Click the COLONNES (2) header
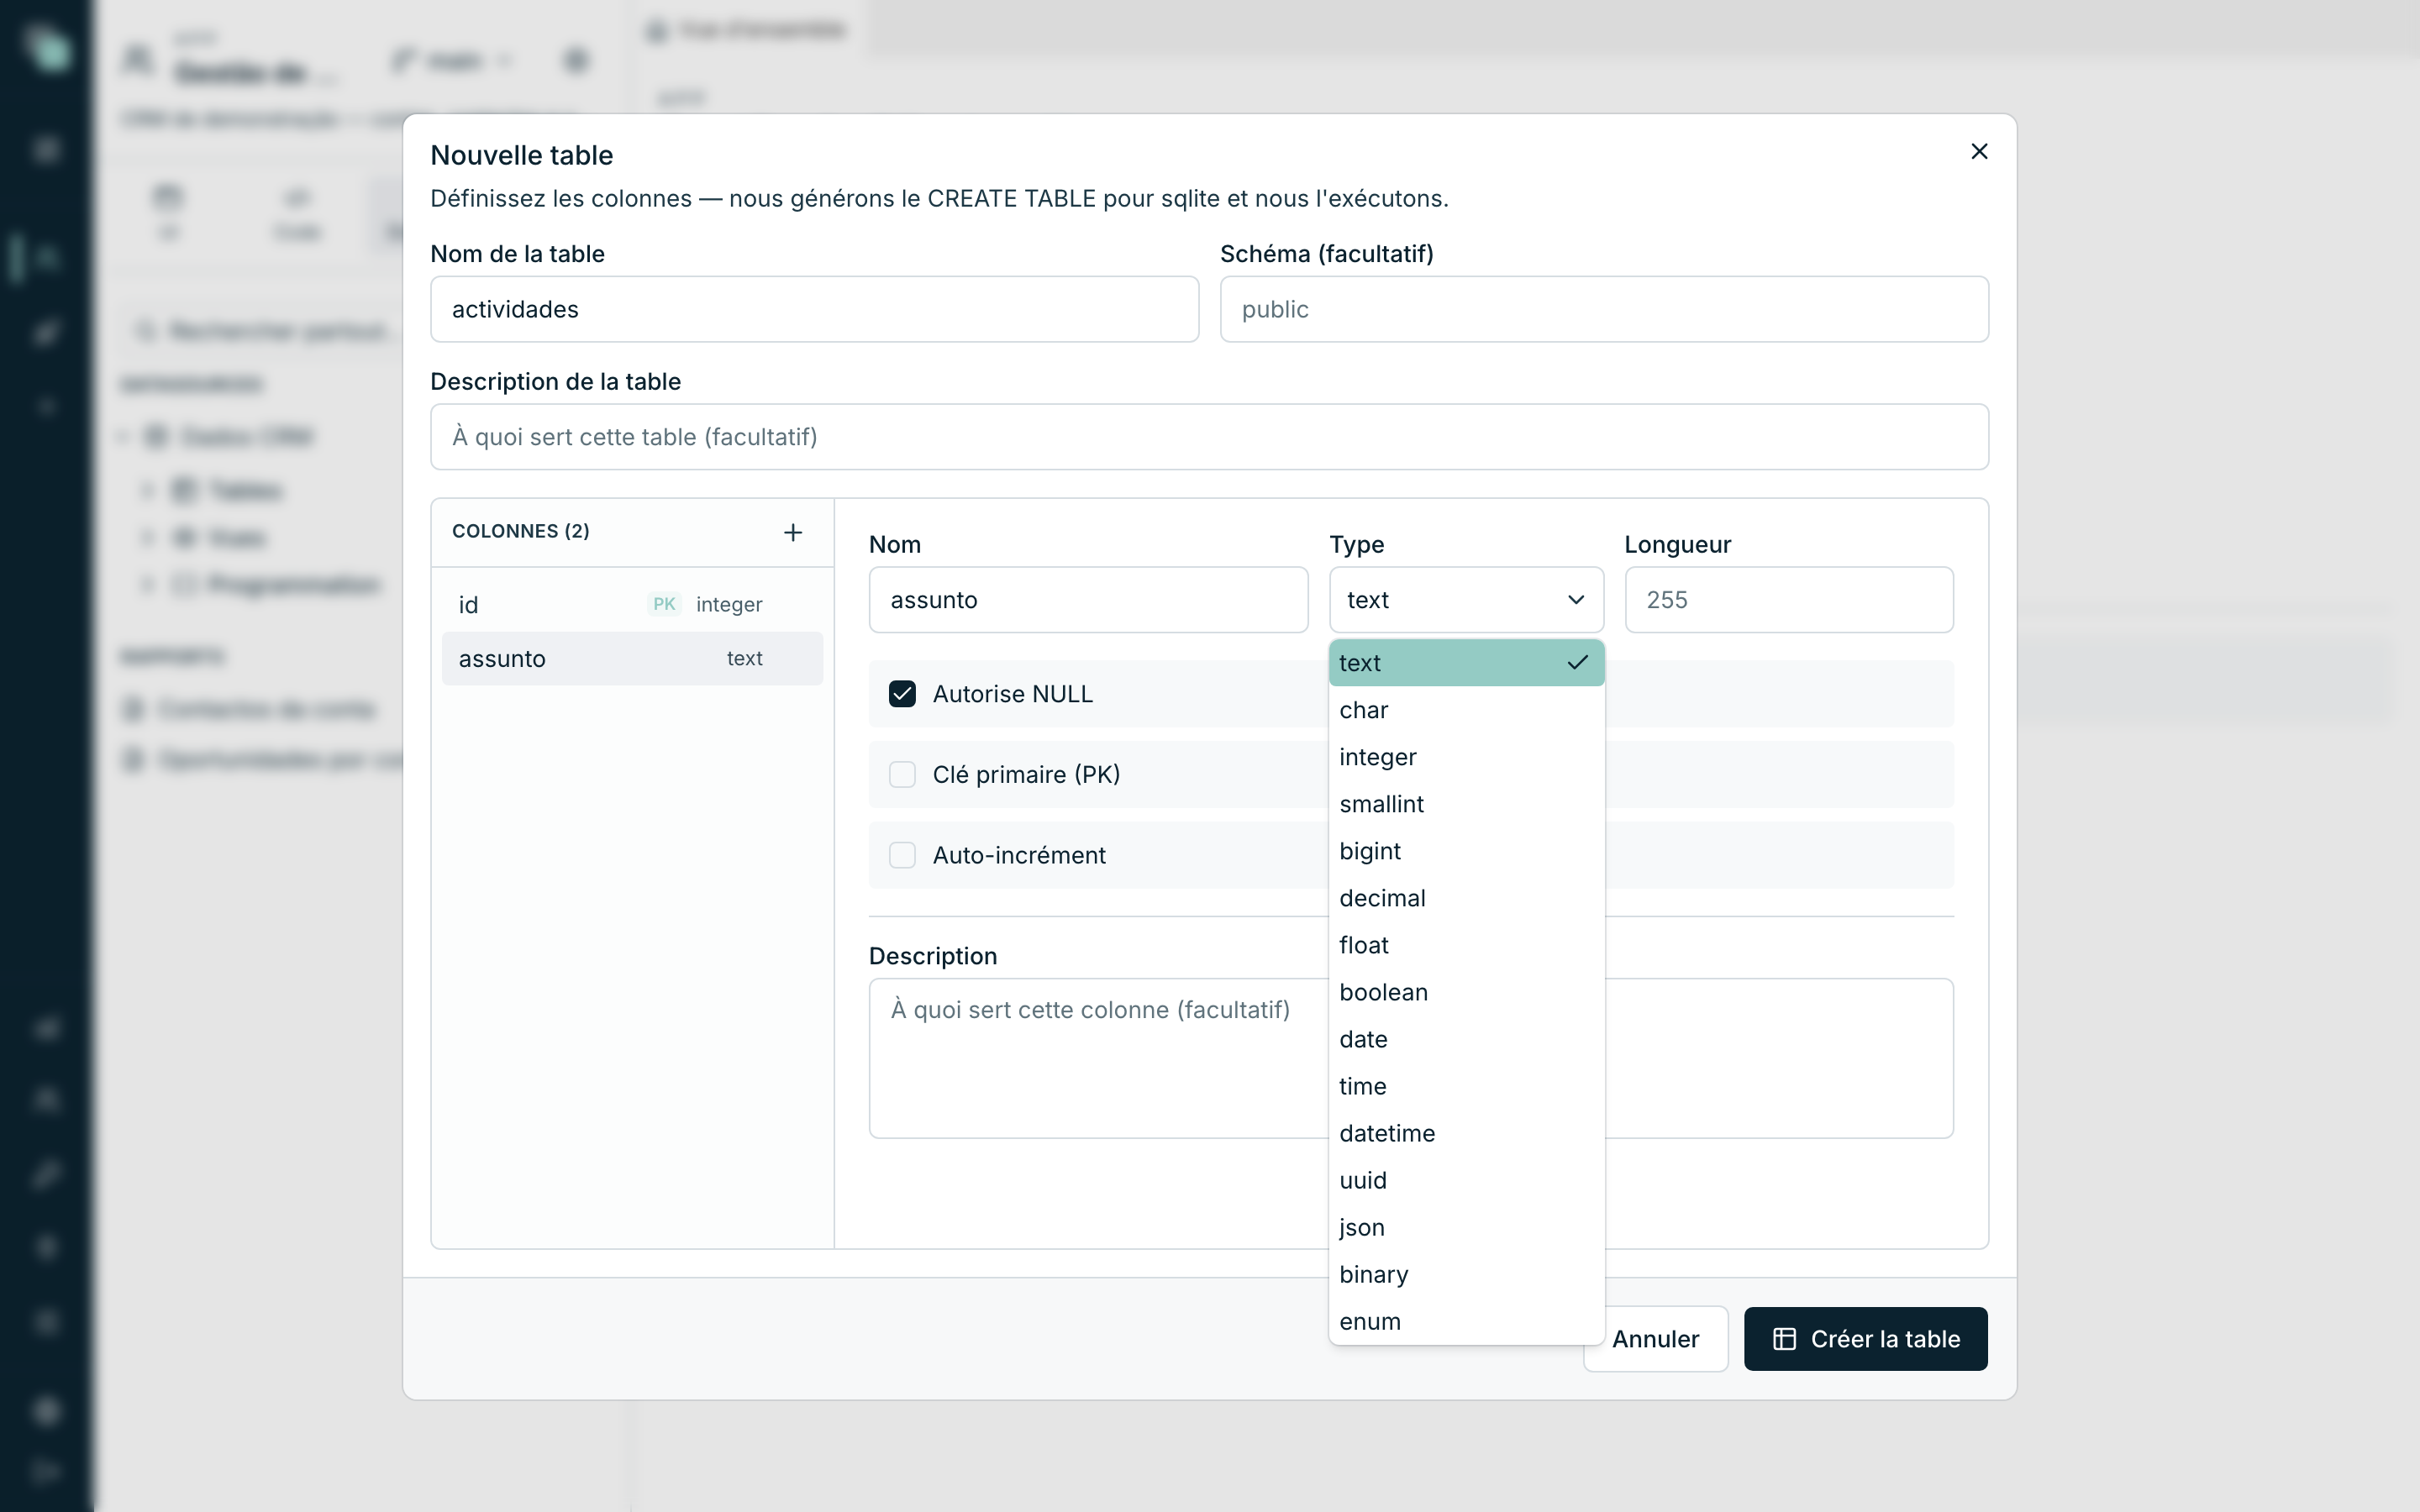The width and height of the screenshot is (2420, 1512). [521, 531]
